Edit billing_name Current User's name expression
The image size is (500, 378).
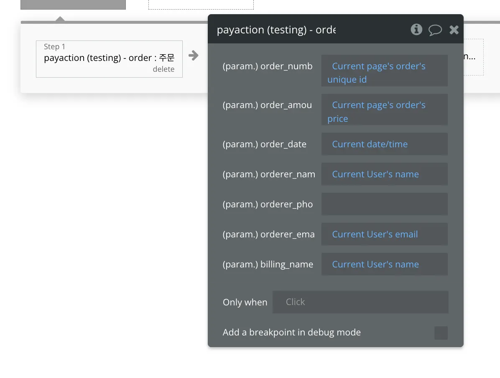[375, 265]
